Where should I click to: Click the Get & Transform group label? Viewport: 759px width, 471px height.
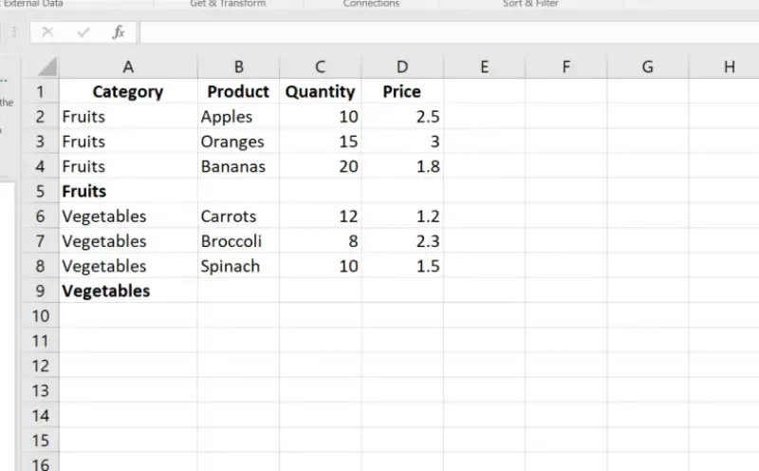(228, 4)
